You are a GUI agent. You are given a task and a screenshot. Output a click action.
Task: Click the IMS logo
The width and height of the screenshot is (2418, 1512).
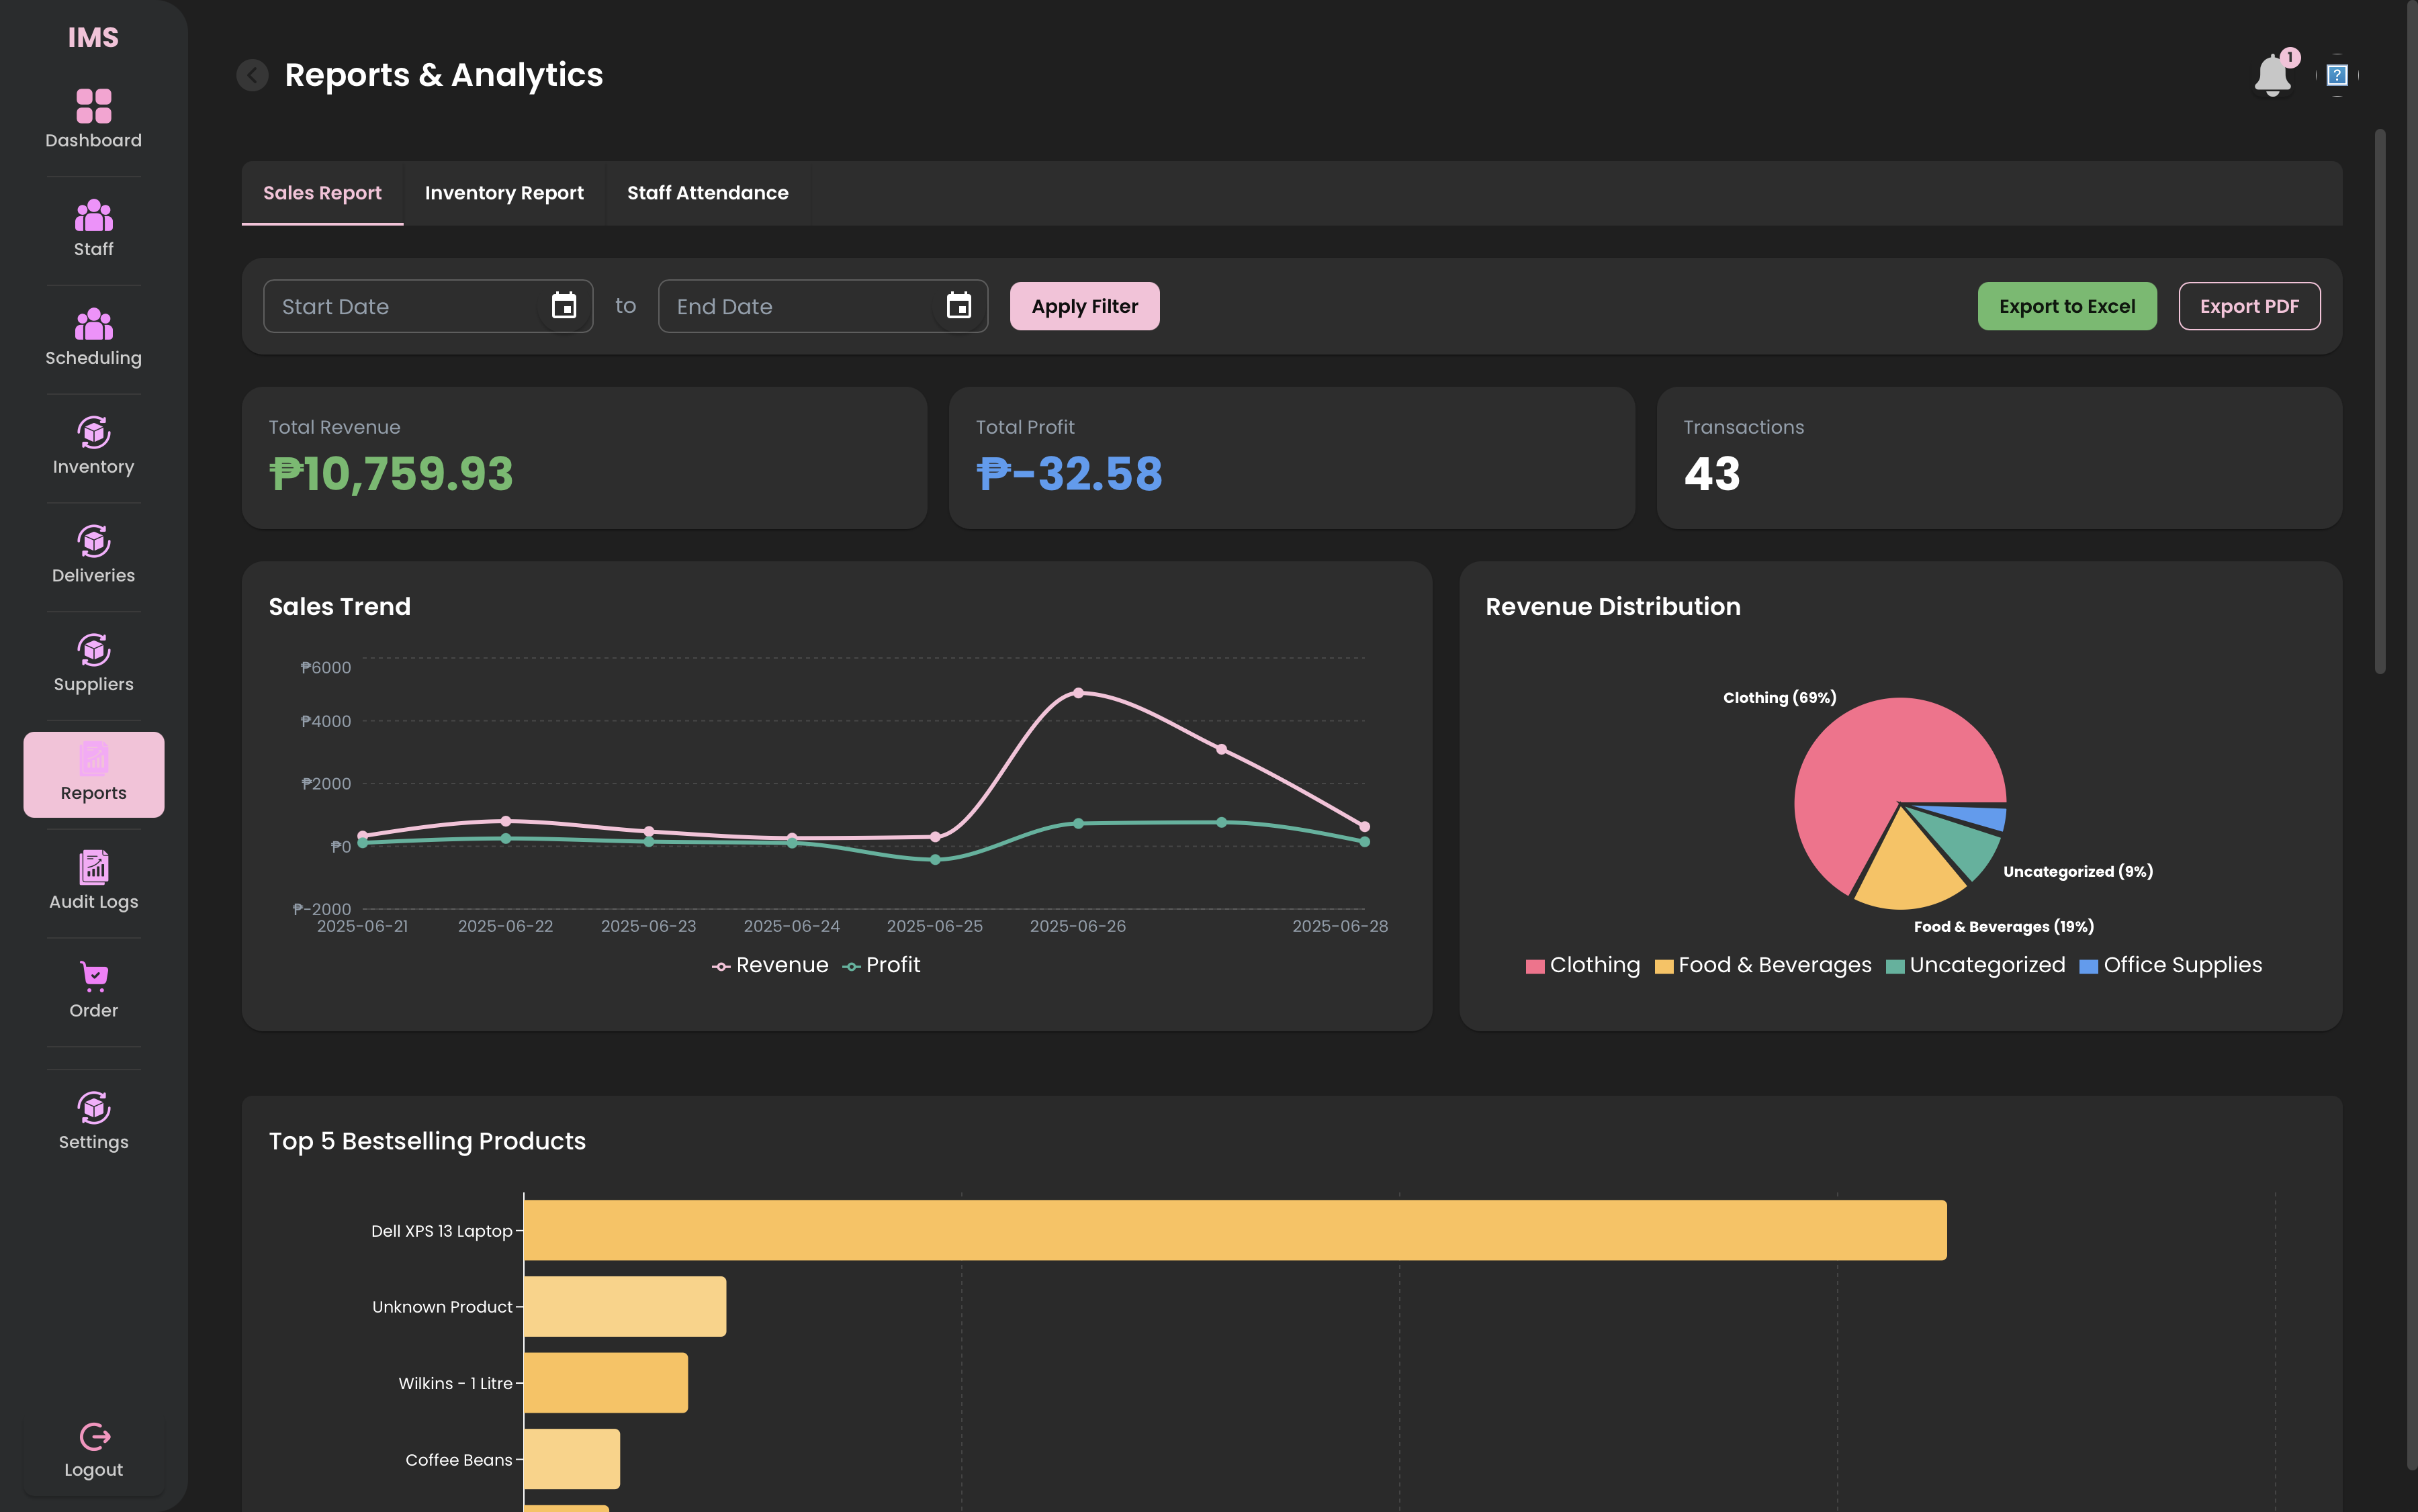point(93,38)
